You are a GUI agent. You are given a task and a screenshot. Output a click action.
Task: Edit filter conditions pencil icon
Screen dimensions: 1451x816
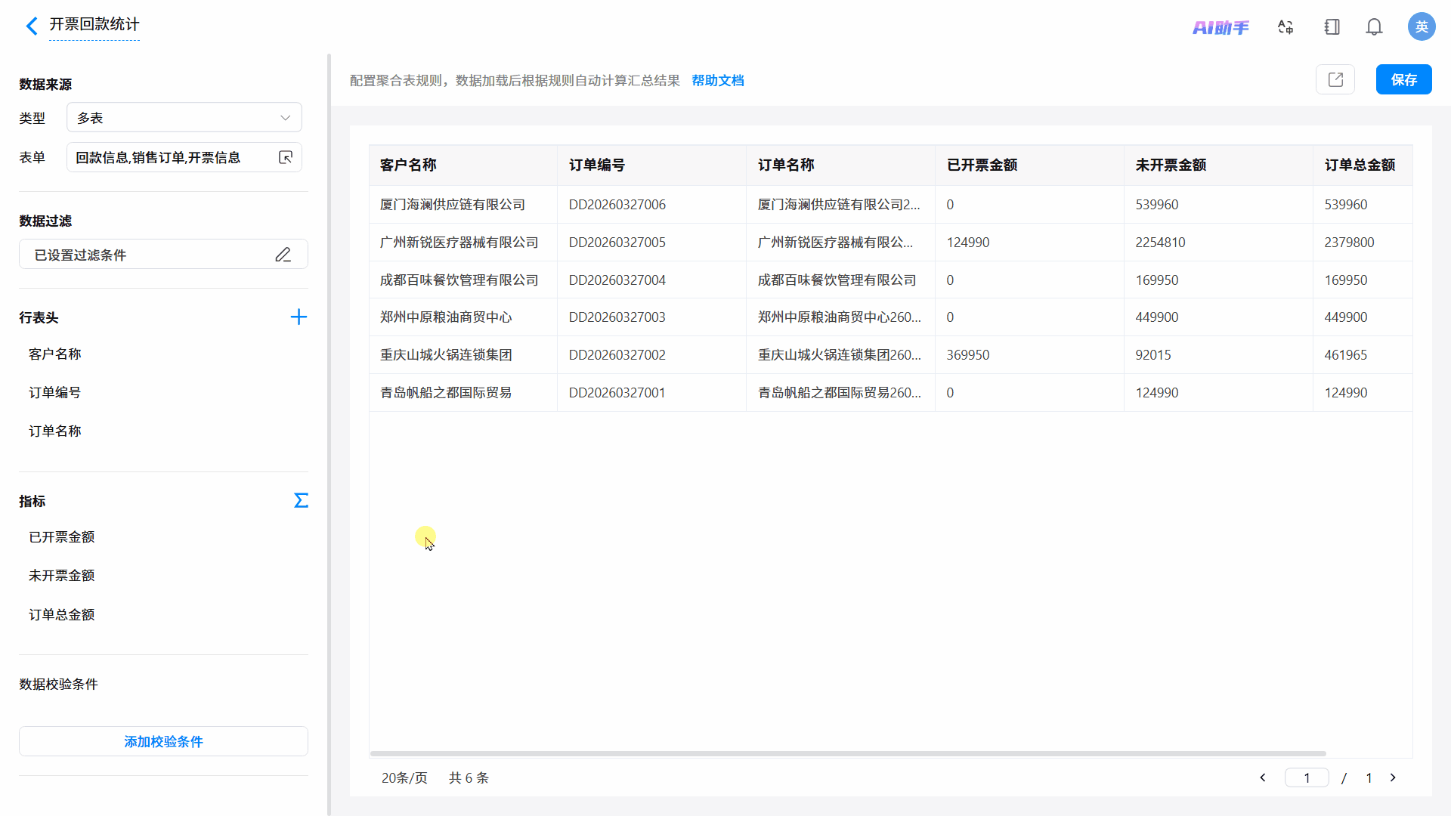click(283, 255)
